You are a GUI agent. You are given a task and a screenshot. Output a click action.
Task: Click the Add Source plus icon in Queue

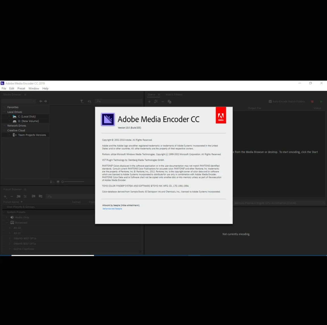click(x=149, y=102)
